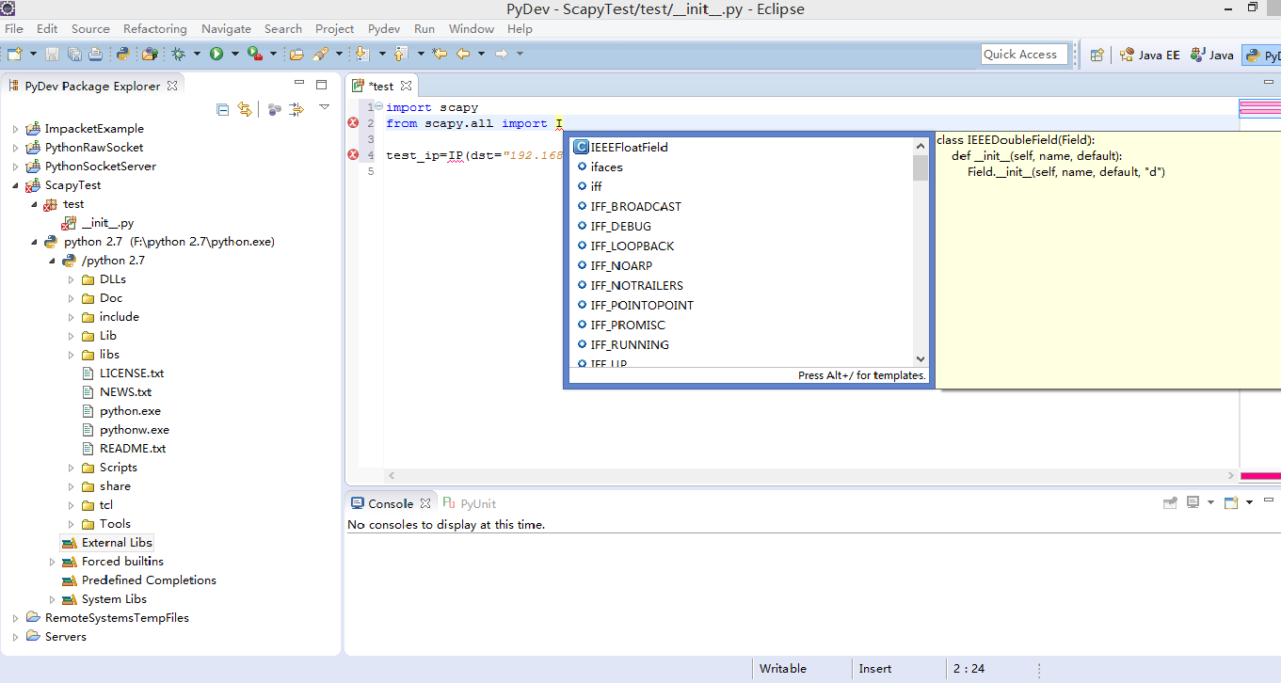The width and height of the screenshot is (1281, 683).
Task: Click the Save All icon
Action: [74, 54]
